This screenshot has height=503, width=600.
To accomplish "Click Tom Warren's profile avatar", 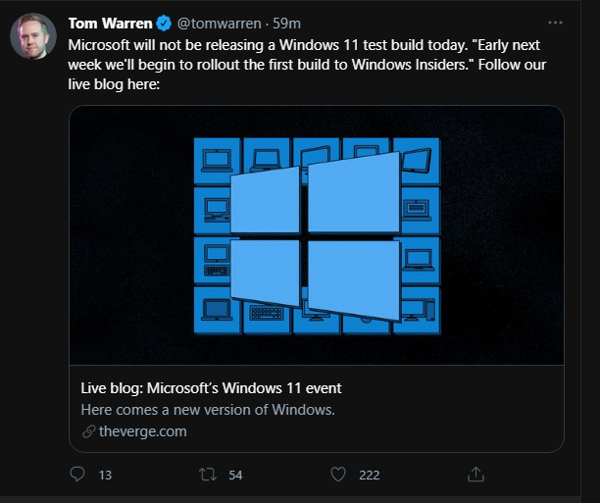I will coord(32,36).
